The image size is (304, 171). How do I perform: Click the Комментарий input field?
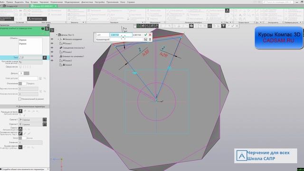point(126,39)
